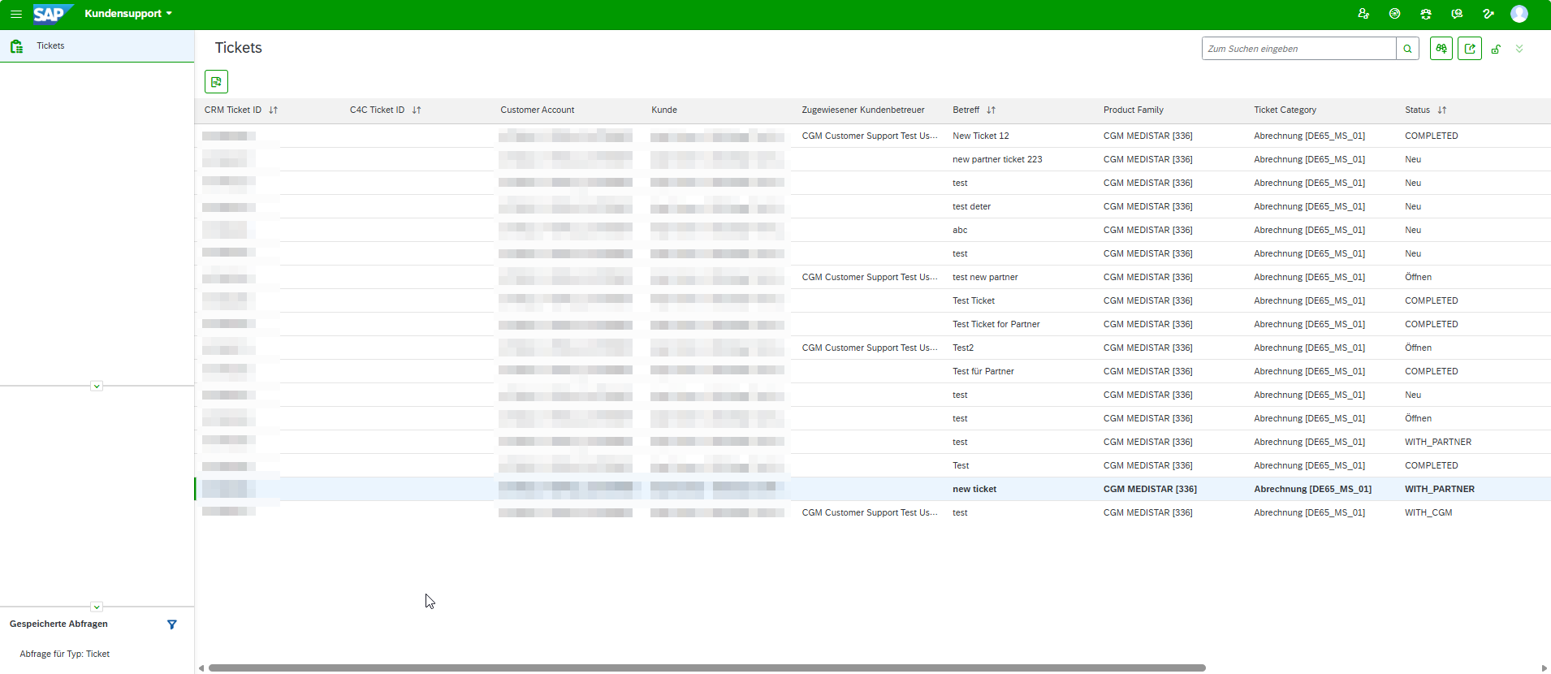Screen dimensions: 1551x674
Task: Open the chat feedback icon in header
Action: pyautogui.click(x=1457, y=14)
